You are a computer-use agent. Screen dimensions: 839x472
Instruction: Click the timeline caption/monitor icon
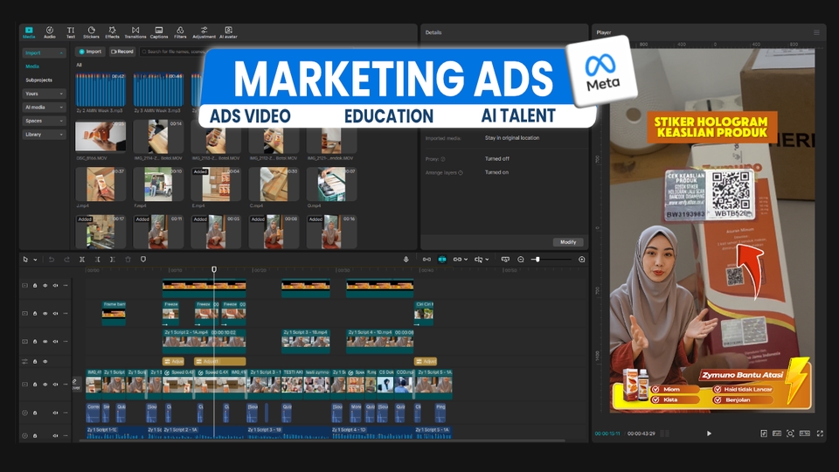click(x=505, y=260)
